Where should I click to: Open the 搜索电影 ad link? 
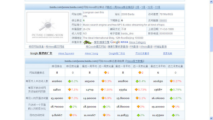point(168,53)
